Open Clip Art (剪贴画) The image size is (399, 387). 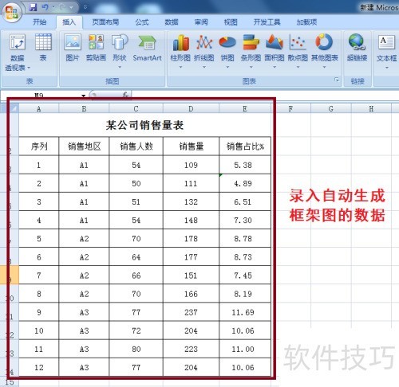tap(96, 47)
